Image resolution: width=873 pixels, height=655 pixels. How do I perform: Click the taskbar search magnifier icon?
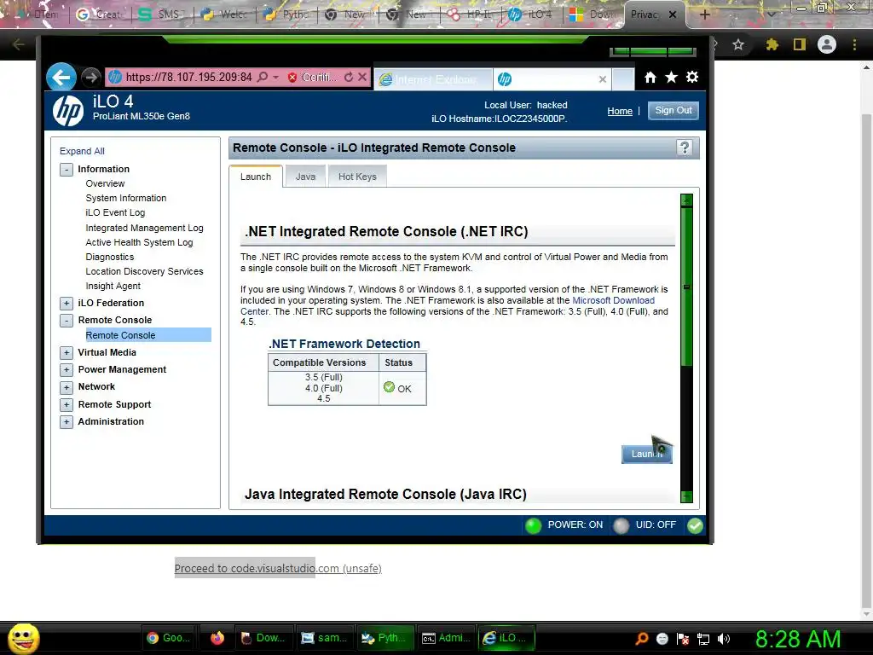point(642,639)
